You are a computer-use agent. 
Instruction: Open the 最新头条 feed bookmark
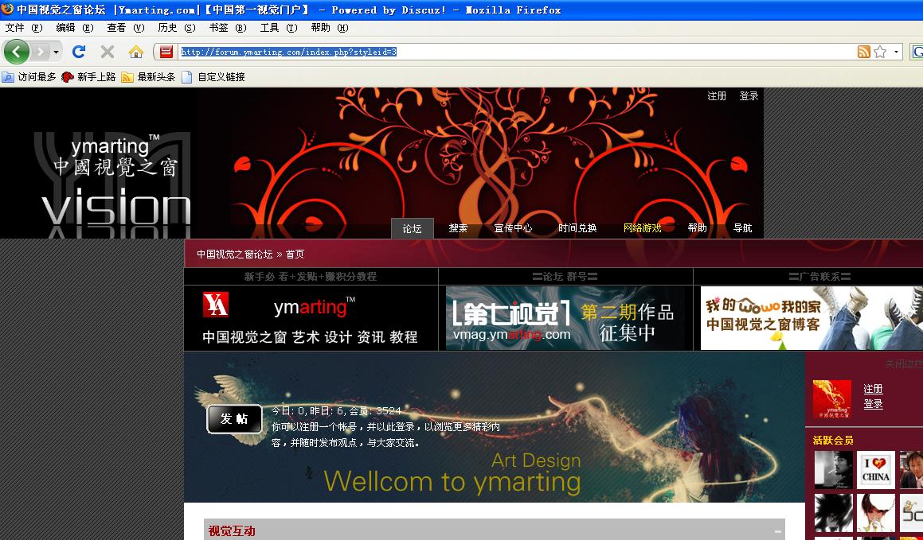coord(148,77)
